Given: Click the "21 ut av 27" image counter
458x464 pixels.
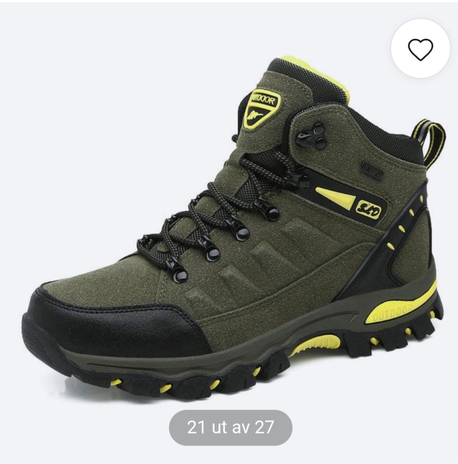Looking at the screenshot, I should point(230,427).
